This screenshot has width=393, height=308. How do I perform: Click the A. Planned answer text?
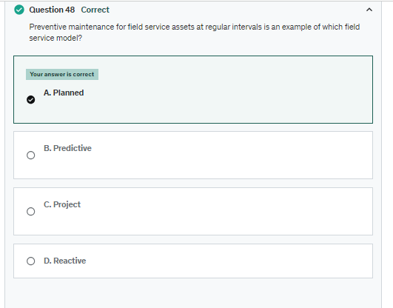point(64,93)
